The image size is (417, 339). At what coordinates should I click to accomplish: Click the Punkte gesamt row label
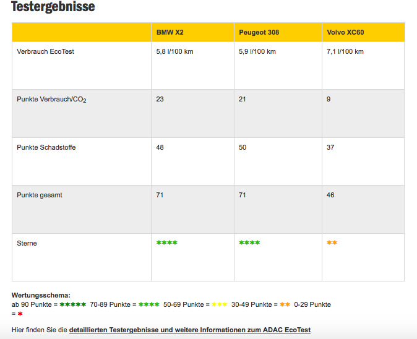(x=40, y=195)
